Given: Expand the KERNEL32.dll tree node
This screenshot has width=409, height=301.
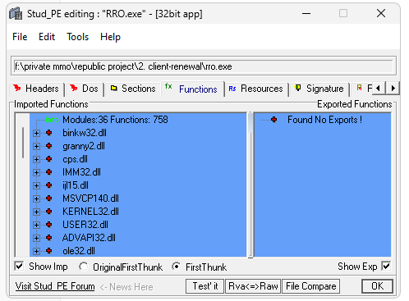Looking at the screenshot, I should (x=36, y=212).
